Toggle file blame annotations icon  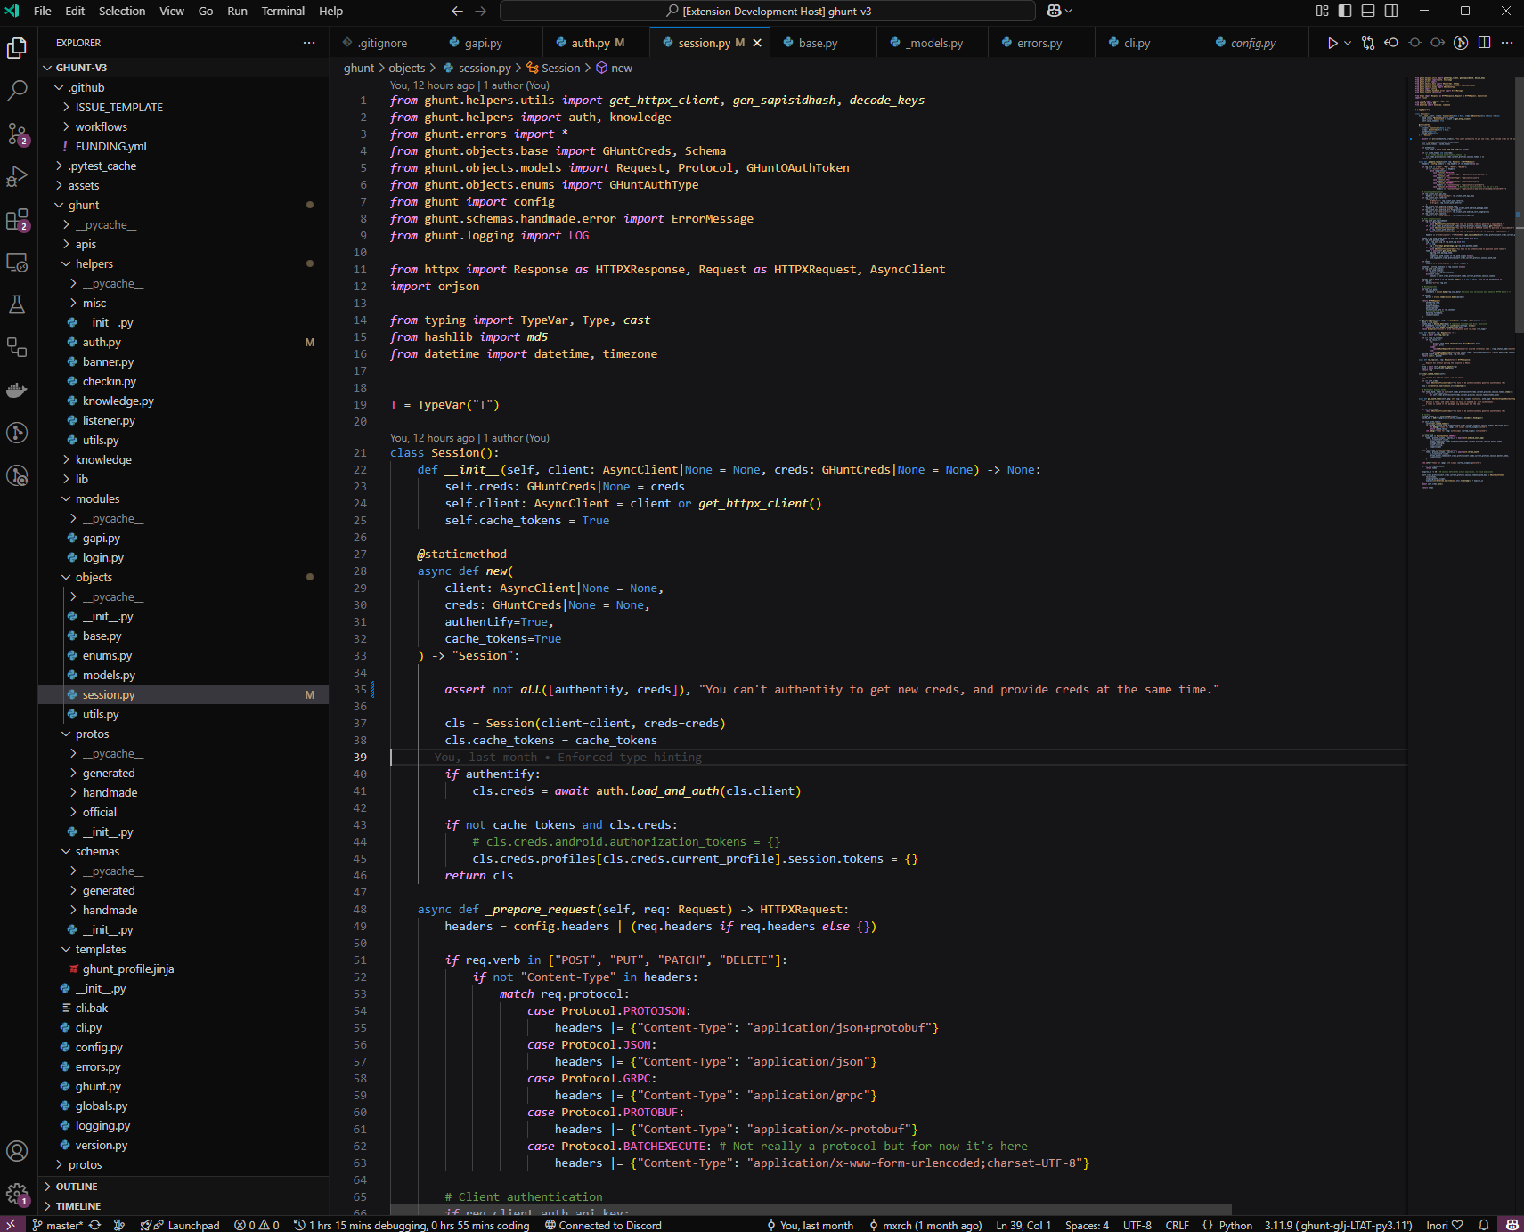[x=1461, y=43]
